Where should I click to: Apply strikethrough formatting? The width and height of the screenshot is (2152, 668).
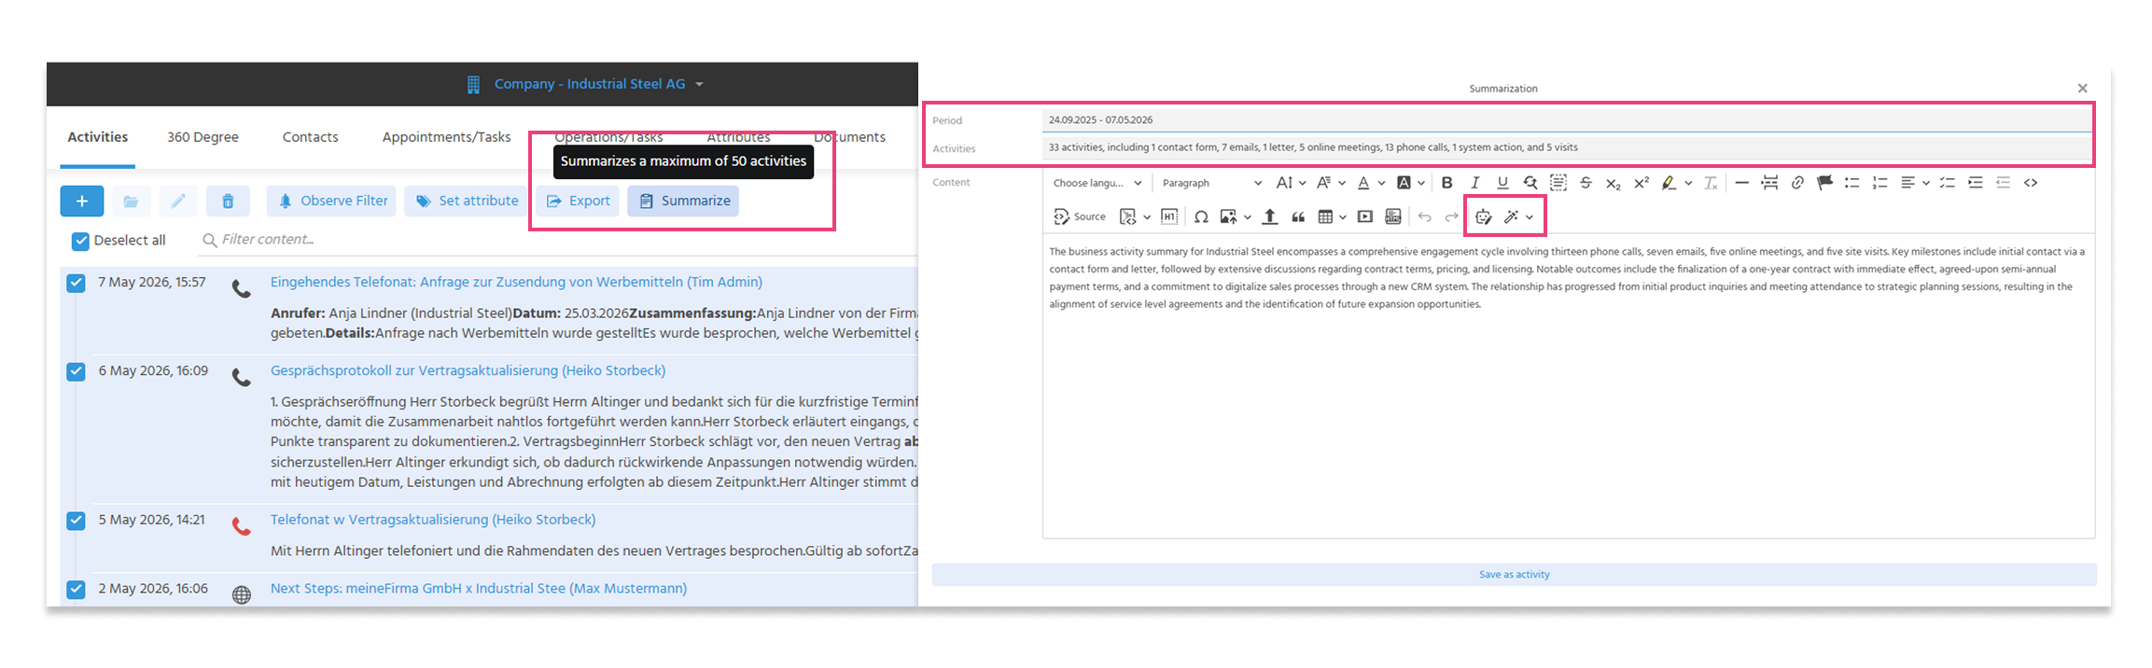(1586, 183)
